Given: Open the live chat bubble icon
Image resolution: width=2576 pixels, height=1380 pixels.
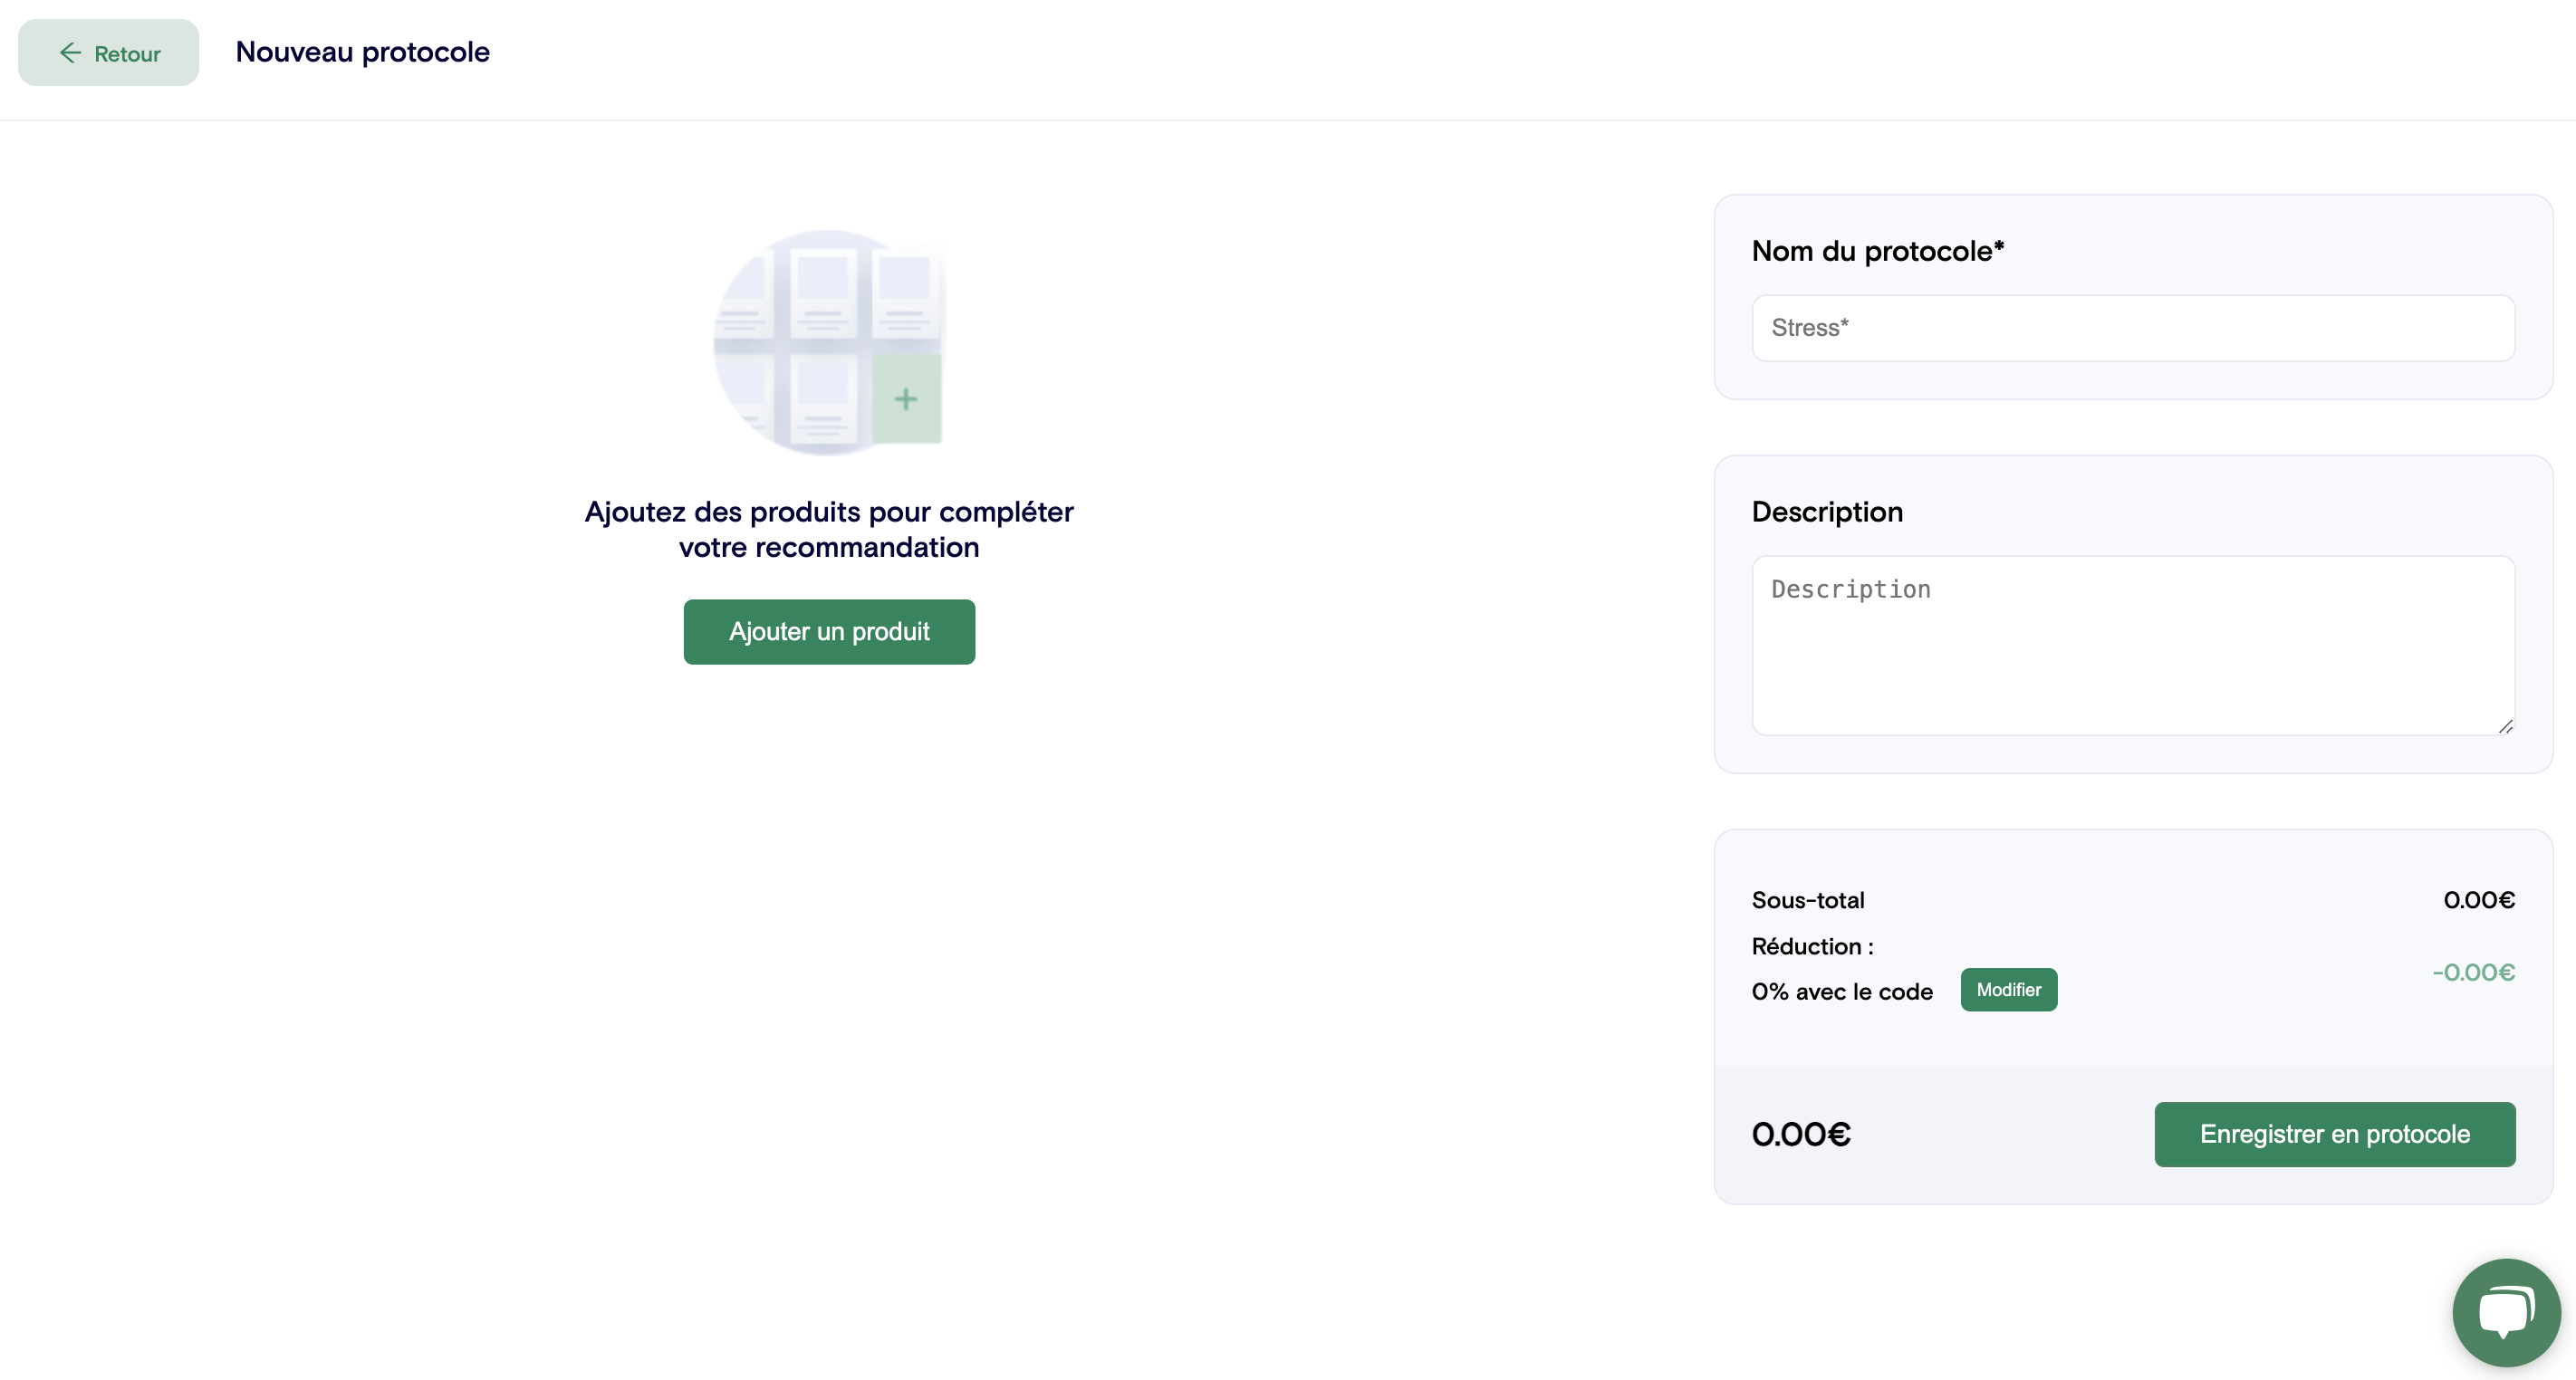Looking at the screenshot, I should (2506, 1311).
